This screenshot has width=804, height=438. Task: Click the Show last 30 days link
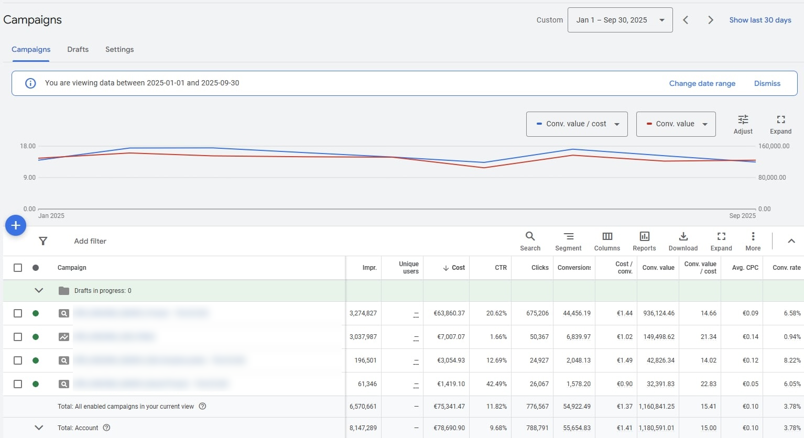760,20
